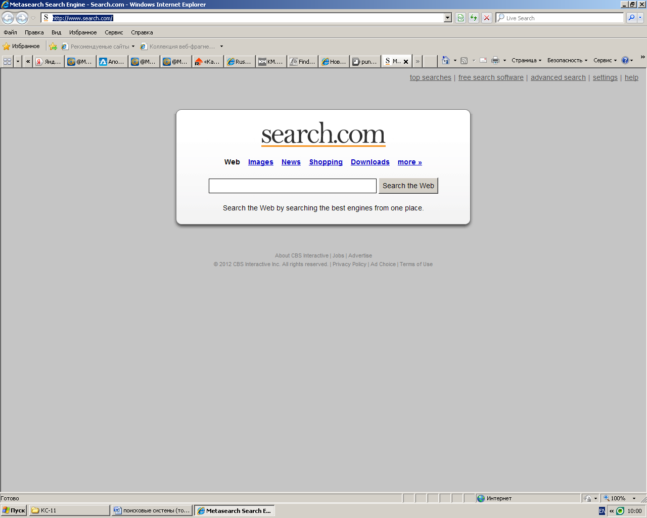Open the Файл menu

[x=10, y=32]
